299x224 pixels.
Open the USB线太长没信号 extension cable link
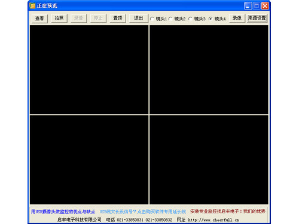(143, 211)
